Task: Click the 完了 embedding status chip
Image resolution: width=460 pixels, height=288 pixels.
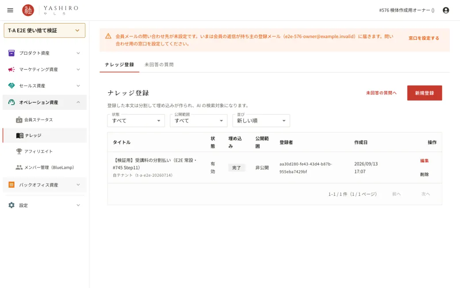Action: point(237,168)
